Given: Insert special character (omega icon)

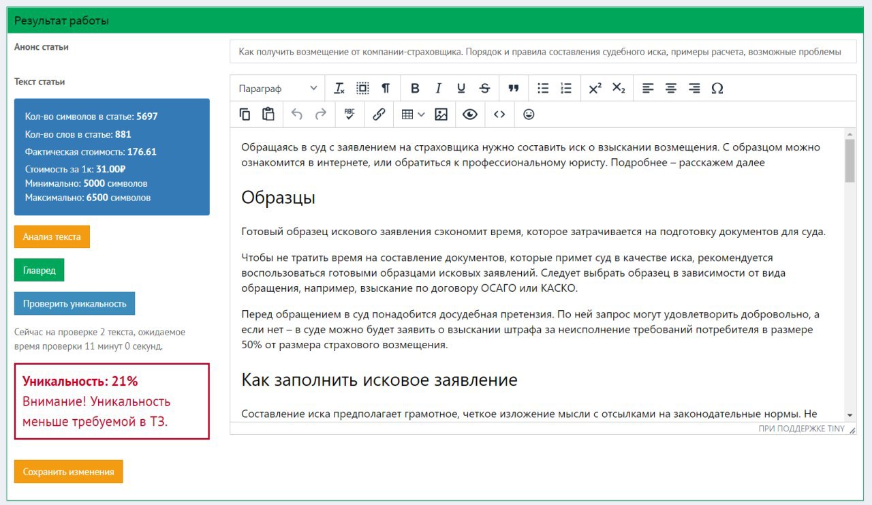Looking at the screenshot, I should pyautogui.click(x=717, y=88).
